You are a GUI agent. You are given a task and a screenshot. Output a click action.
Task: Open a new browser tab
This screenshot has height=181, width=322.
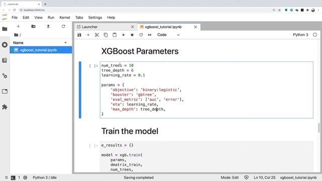[45, 4]
